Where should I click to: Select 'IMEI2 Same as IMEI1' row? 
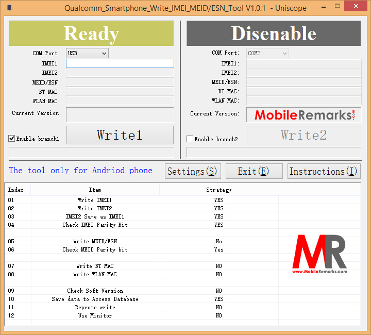(x=183, y=216)
